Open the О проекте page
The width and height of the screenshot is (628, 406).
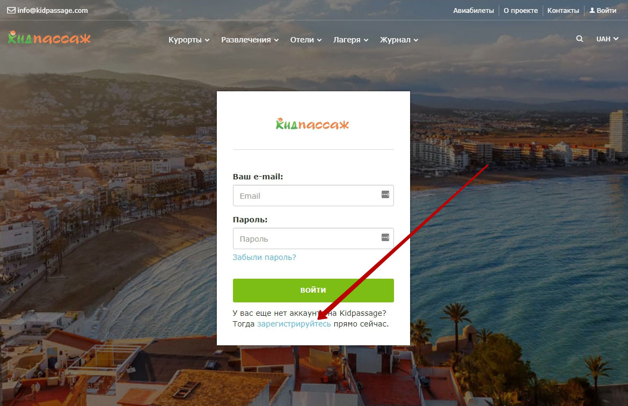(520, 10)
